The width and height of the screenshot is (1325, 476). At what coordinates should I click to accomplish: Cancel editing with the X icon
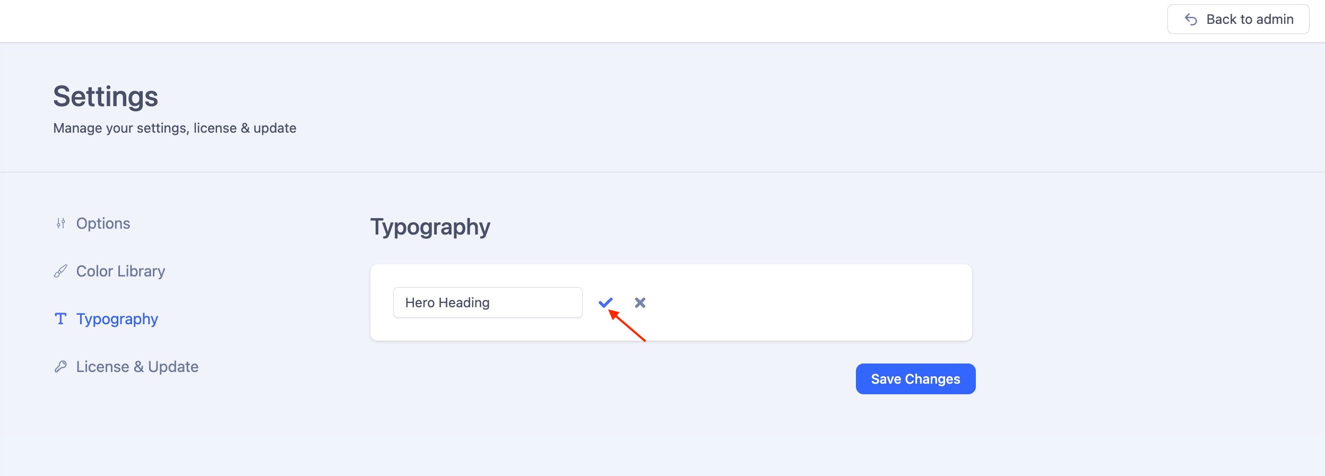click(x=640, y=302)
